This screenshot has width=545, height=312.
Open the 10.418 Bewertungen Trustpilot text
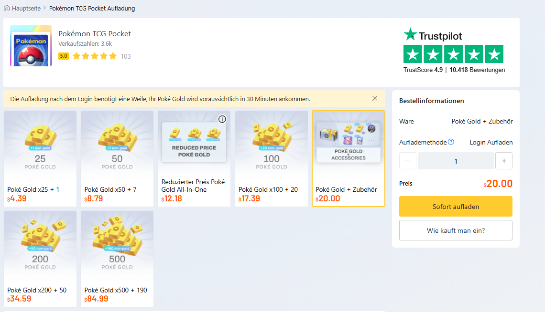click(477, 70)
